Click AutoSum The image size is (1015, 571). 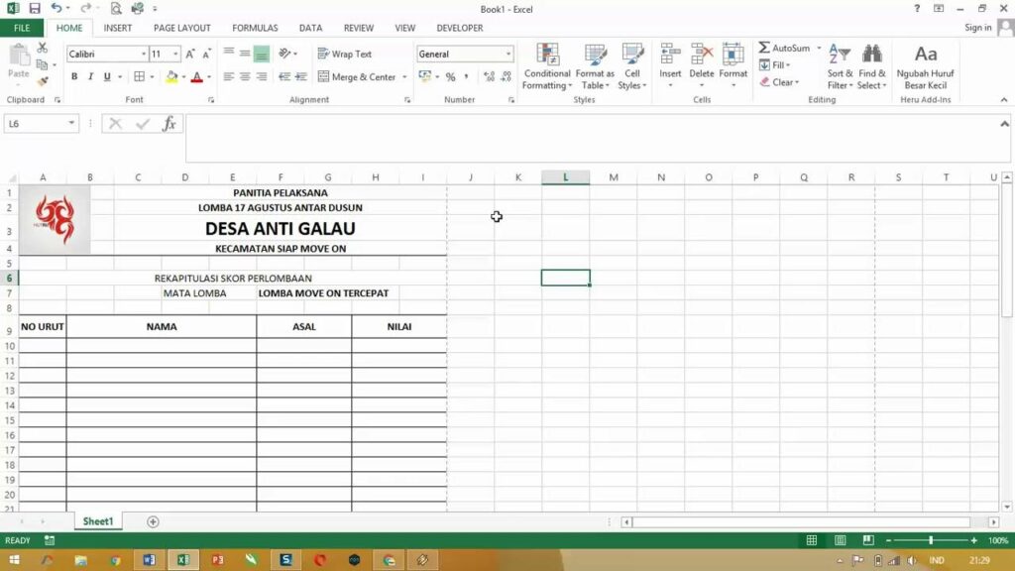tap(785, 48)
